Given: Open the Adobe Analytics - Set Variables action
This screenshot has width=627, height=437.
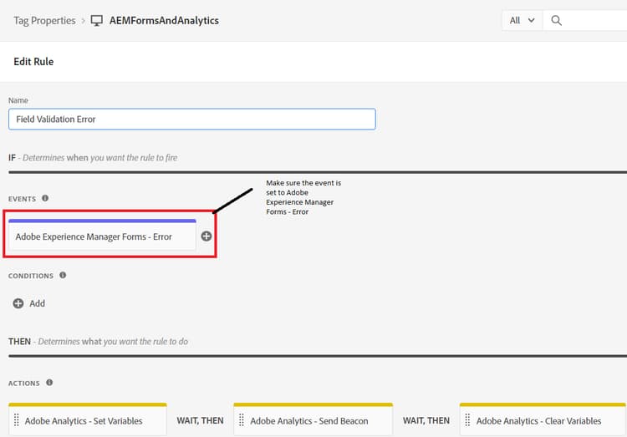Looking at the screenshot, I should (88, 419).
